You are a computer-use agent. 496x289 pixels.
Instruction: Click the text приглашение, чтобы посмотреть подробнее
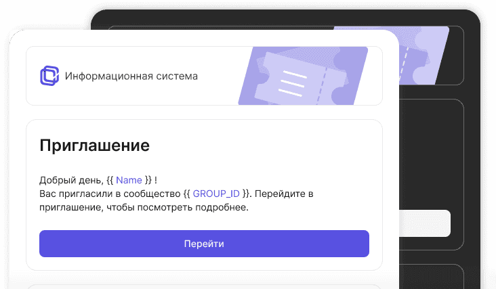[144, 208]
